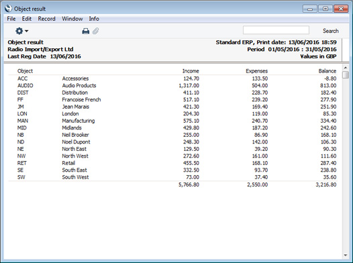Click the scrollbar down arrow
The width and height of the screenshot is (353, 263).
pos(346,255)
